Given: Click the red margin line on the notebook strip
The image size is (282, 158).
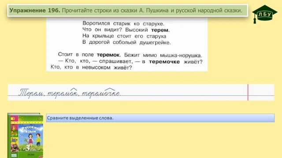Looking at the screenshot, I should point(248,92).
